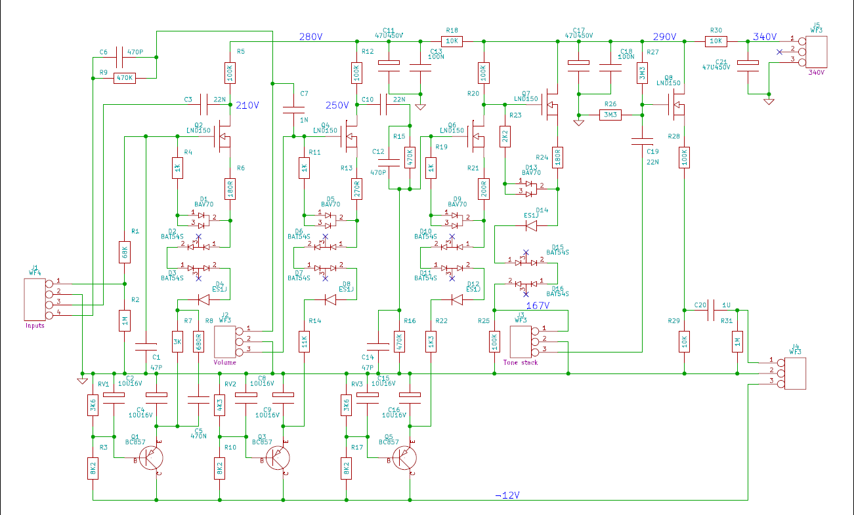Click the C20 1U capacitor symbol
Viewport: 854px width, 515px height.
710,312
